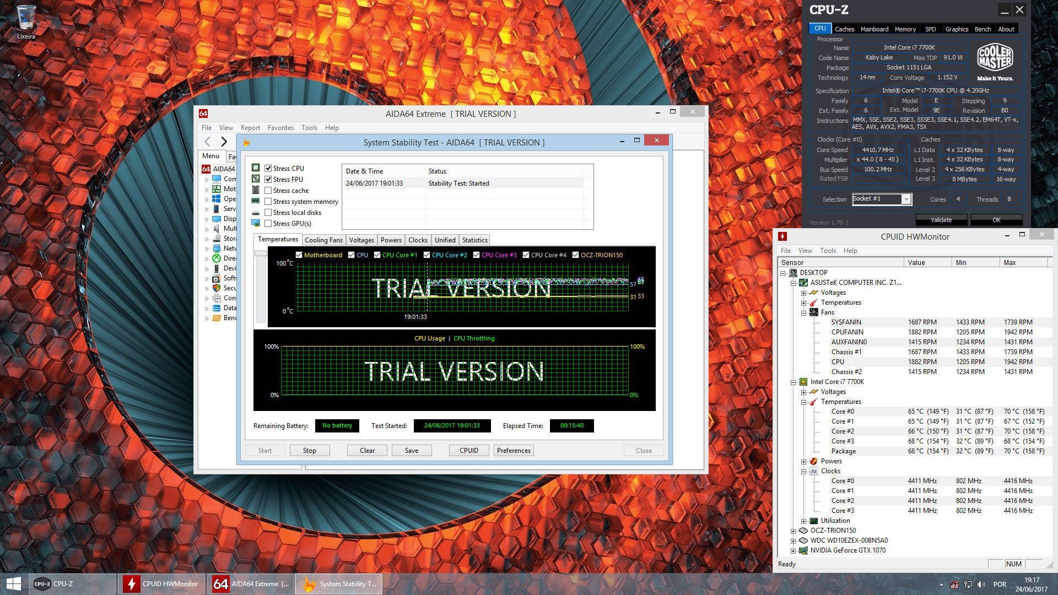Screen dimensions: 1058x595
Task: Enable the Stress cache checkbox
Action: pos(268,190)
